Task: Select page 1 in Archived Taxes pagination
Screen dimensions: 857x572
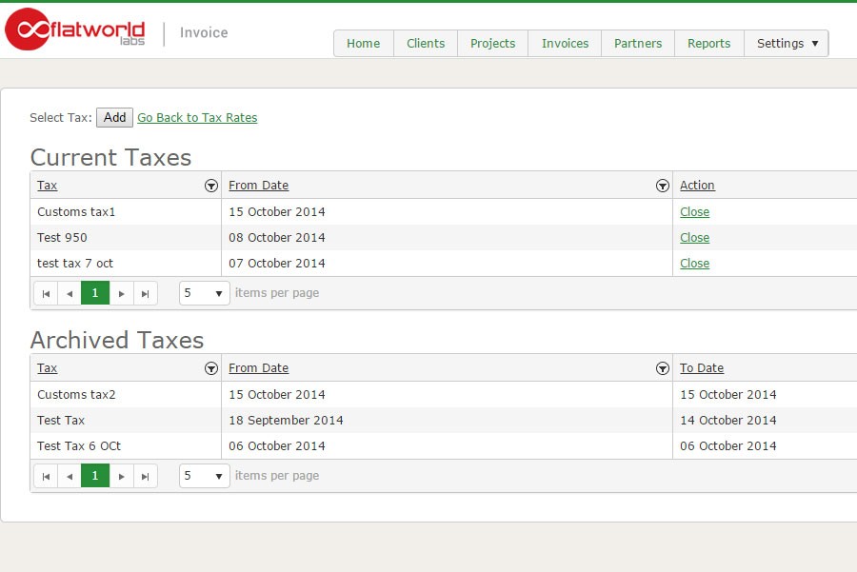Action: pos(94,476)
